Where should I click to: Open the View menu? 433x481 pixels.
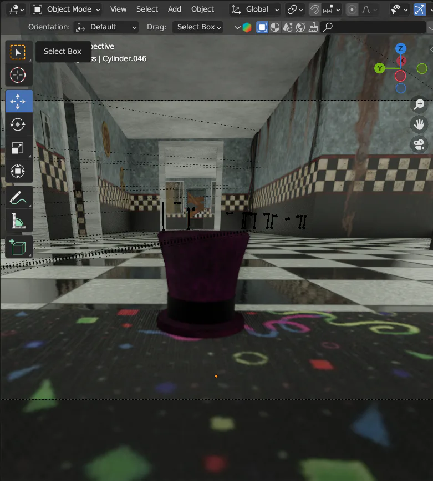118,9
